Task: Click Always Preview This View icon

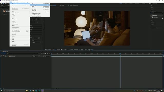Action: point(45,49)
